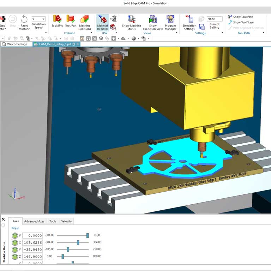Switch to the Tools tab
The height and width of the screenshot is (271, 271).
53,221
